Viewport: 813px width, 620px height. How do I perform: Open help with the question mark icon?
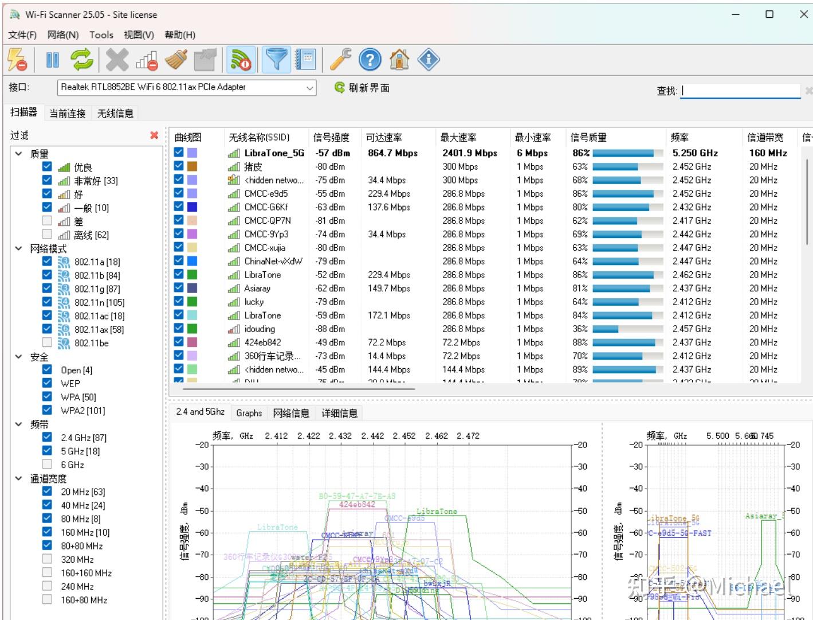coord(370,59)
